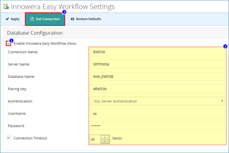Viewport: 229px width, 153px height.
Task: Open the Authentication dropdown
Action: (x=157, y=101)
